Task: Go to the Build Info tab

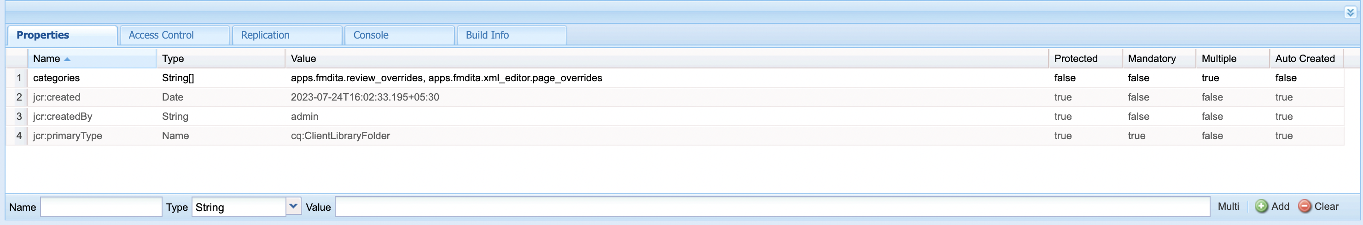Action: (x=487, y=35)
